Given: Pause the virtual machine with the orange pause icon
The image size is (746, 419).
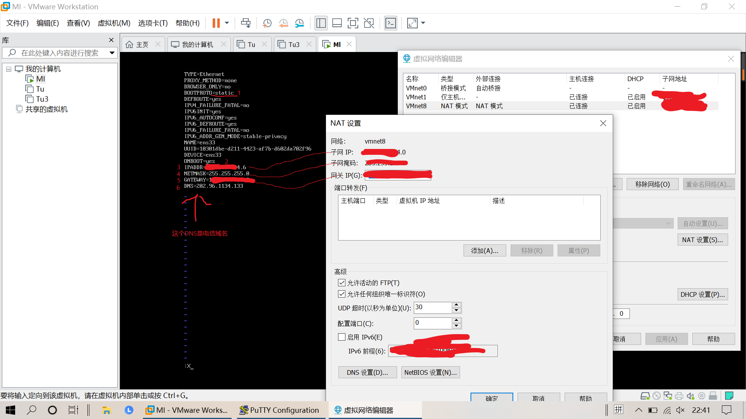Looking at the screenshot, I should point(216,23).
